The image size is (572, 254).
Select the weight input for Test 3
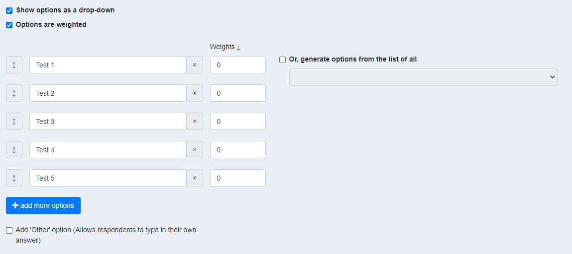coord(237,122)
